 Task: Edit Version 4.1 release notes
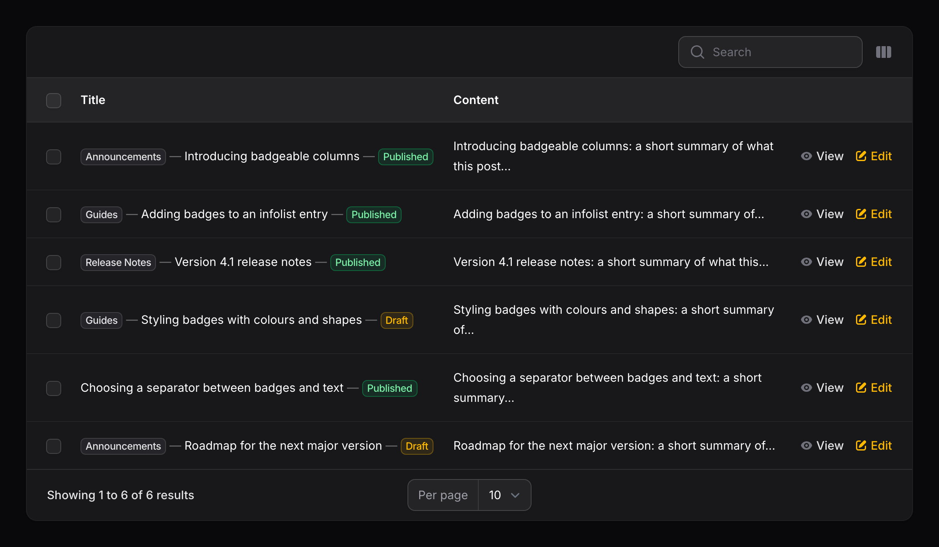click(874, 262)
